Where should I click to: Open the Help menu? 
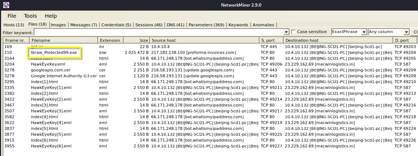tap(51, 16)
